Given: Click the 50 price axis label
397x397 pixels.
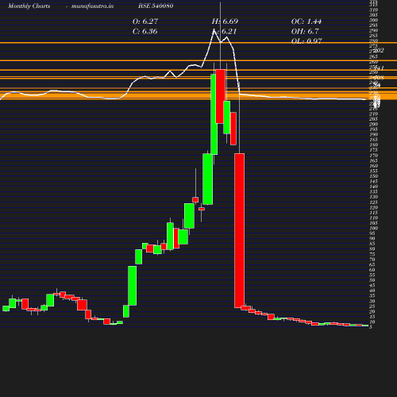Looking at the screenshot, I should tap(372, 280).
